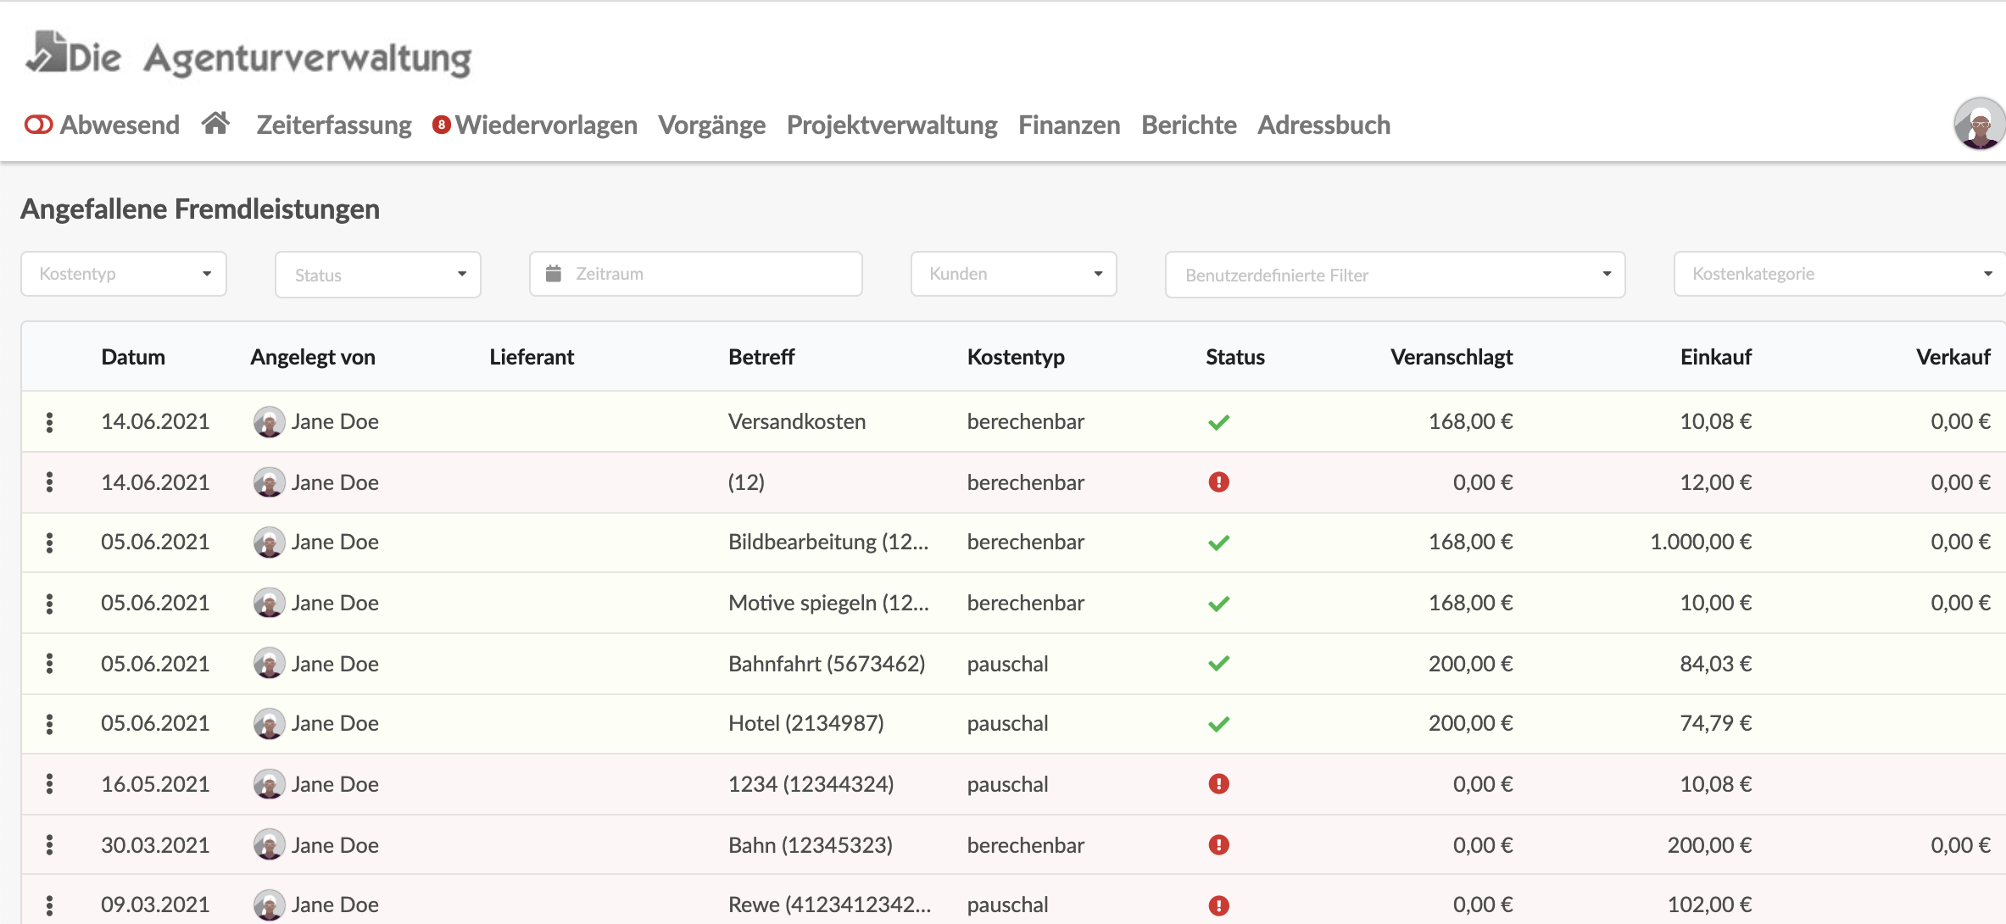2006x924 pixels.
Task: Go to Finanzen menu item
Action: (1069, 125)
